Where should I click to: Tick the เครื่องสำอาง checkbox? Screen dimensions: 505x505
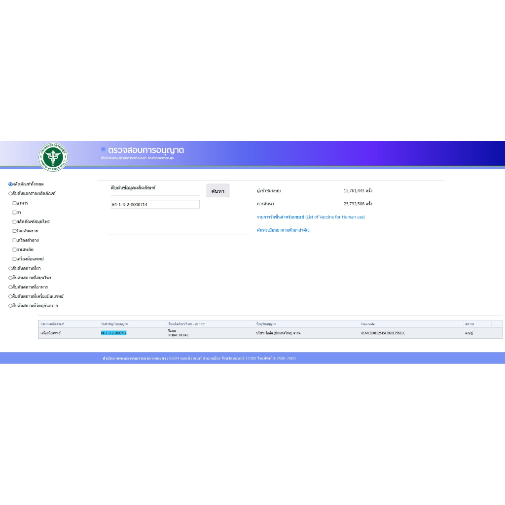(15, 240)
